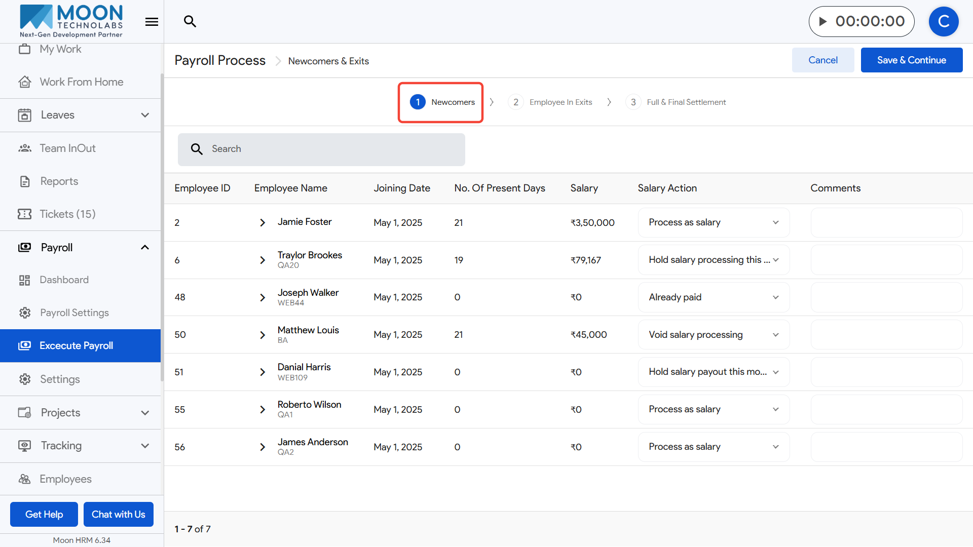
Task: Go to Payroll Settings gear item
Action: click(74, 312)
